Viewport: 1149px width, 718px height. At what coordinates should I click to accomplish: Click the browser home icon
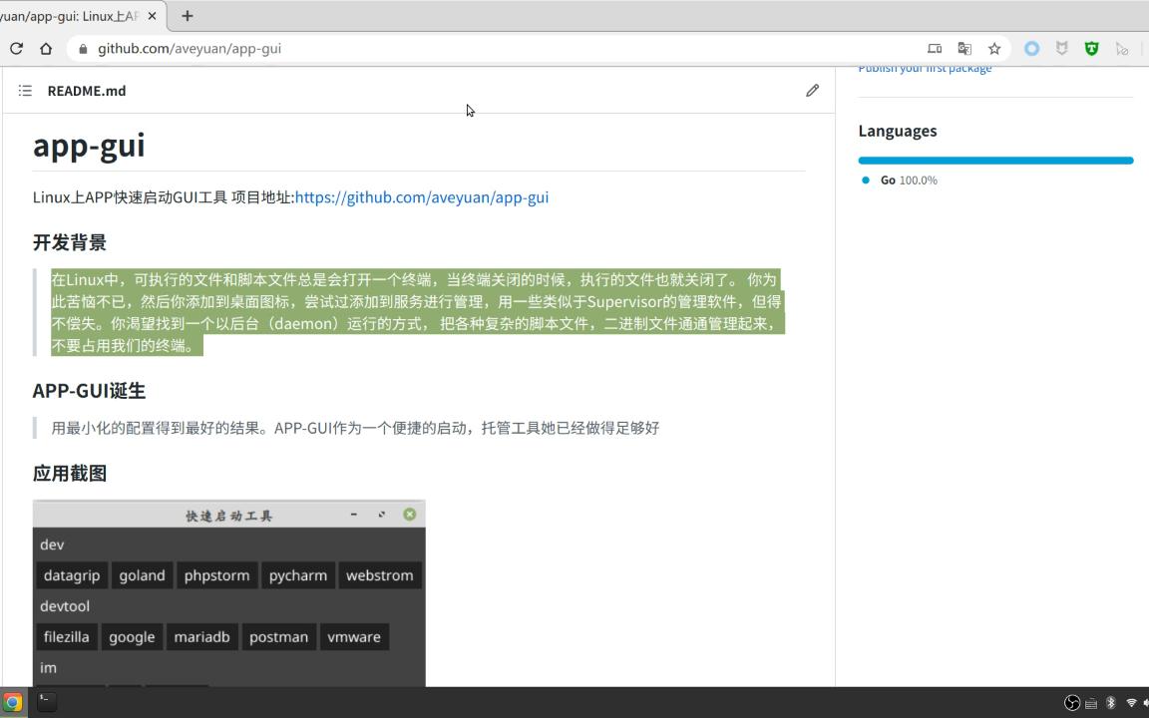(45, 47)
